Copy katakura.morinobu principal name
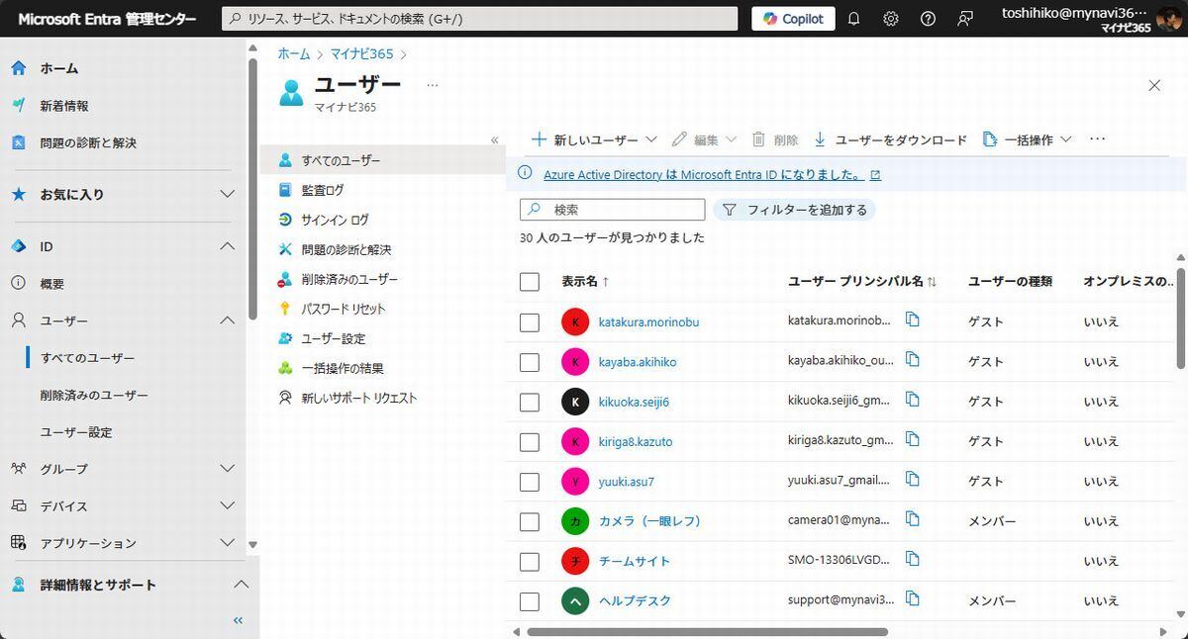 point(913,319)
